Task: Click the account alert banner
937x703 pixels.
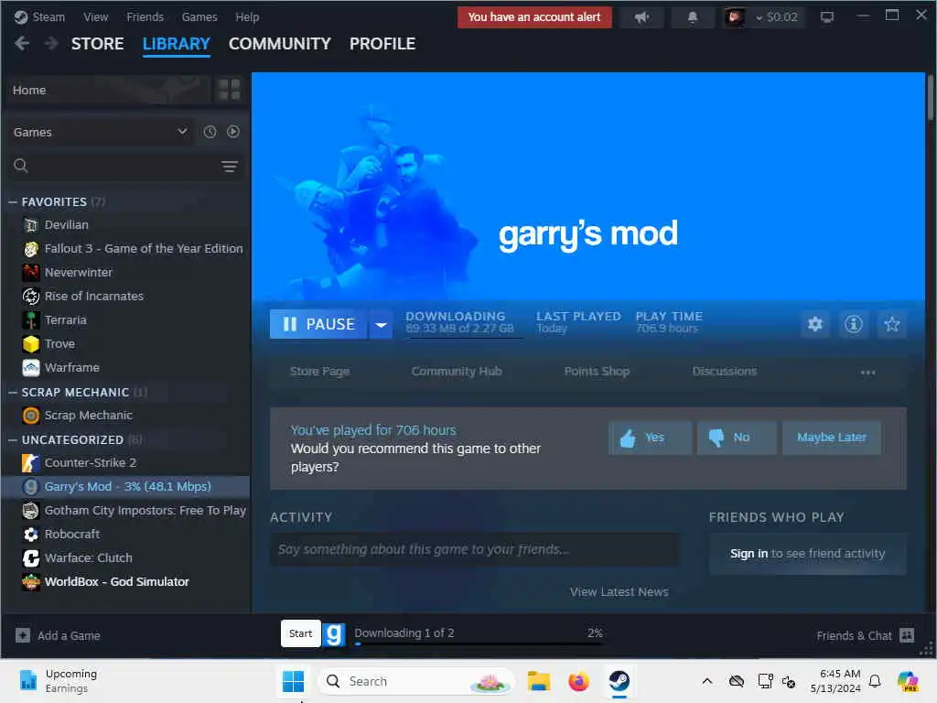Action: (534, 17)
